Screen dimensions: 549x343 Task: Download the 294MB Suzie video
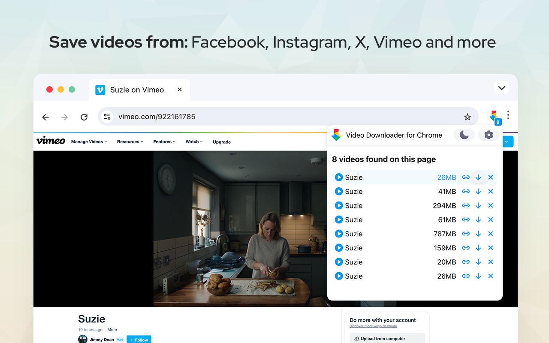pyautogui.click(x=478, y=206)
